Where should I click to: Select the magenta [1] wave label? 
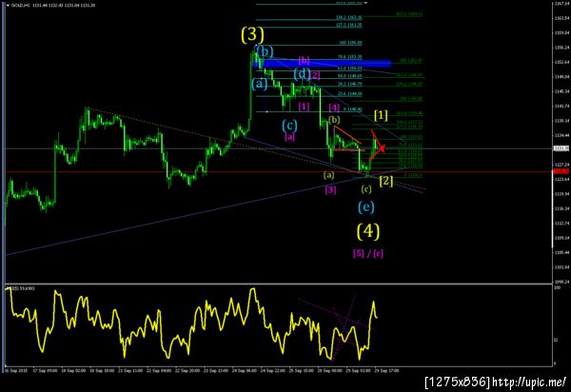(304, 107)
